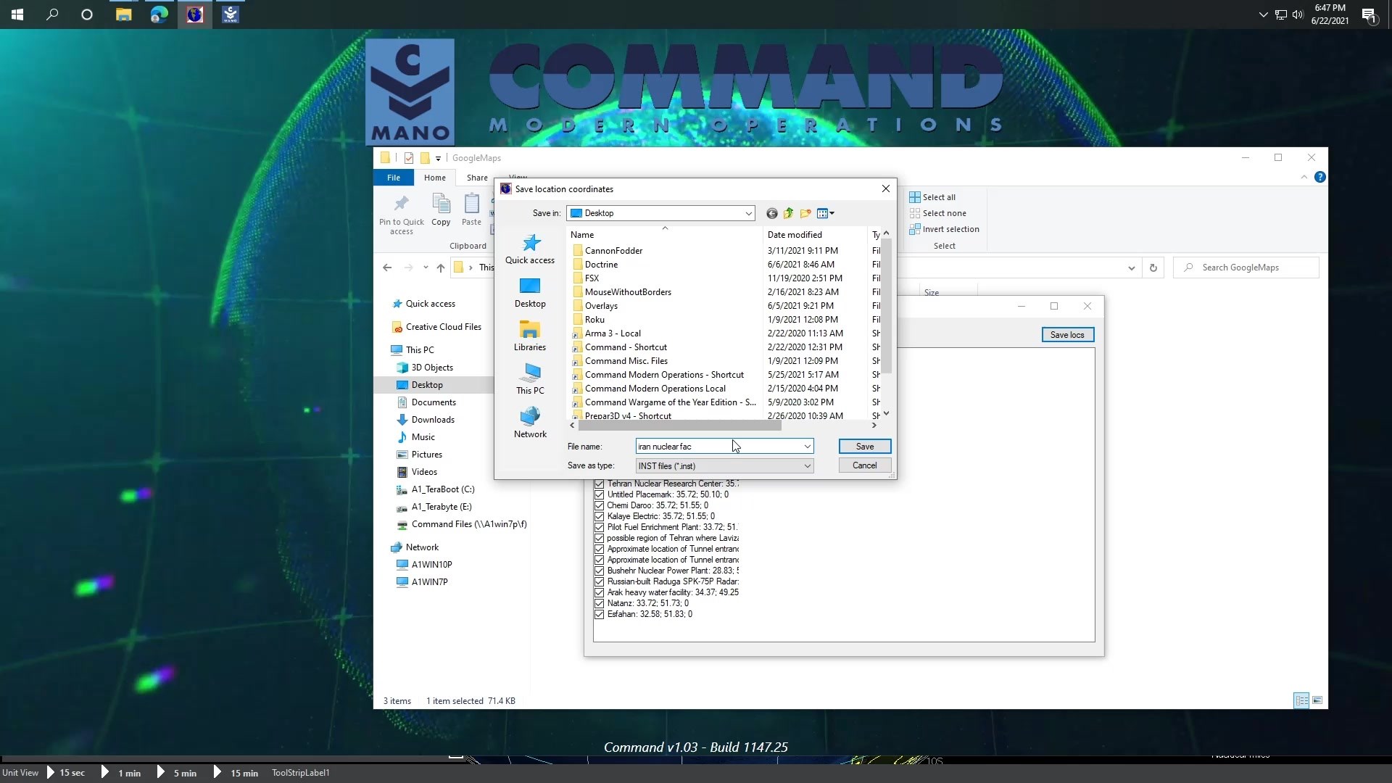Switch Explorer to large icons view

point(1317,700)
